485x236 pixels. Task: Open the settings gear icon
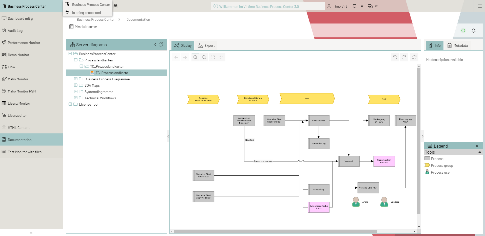473,31
